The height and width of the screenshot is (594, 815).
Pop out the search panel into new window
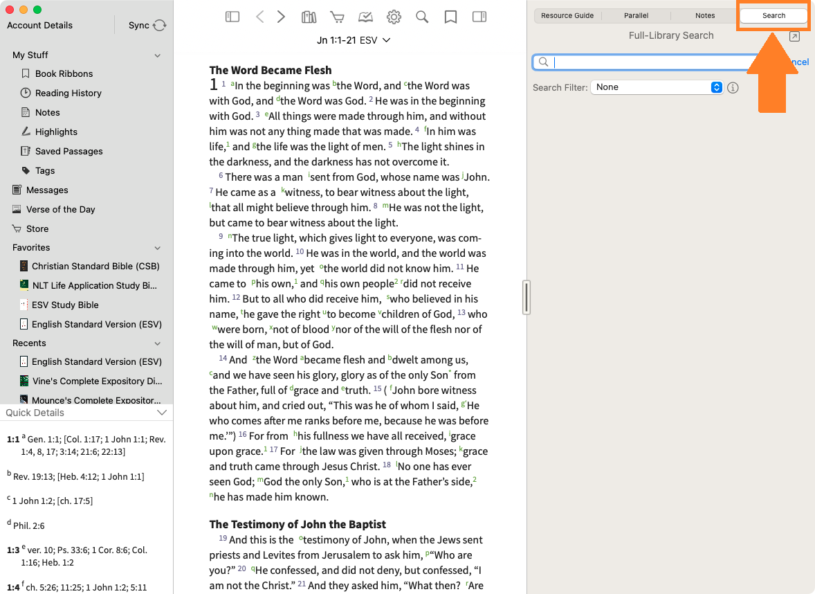(x=794, y=37)
